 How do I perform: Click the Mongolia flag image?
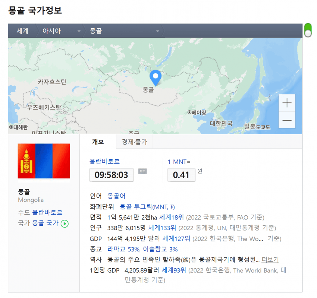(44, 161)
